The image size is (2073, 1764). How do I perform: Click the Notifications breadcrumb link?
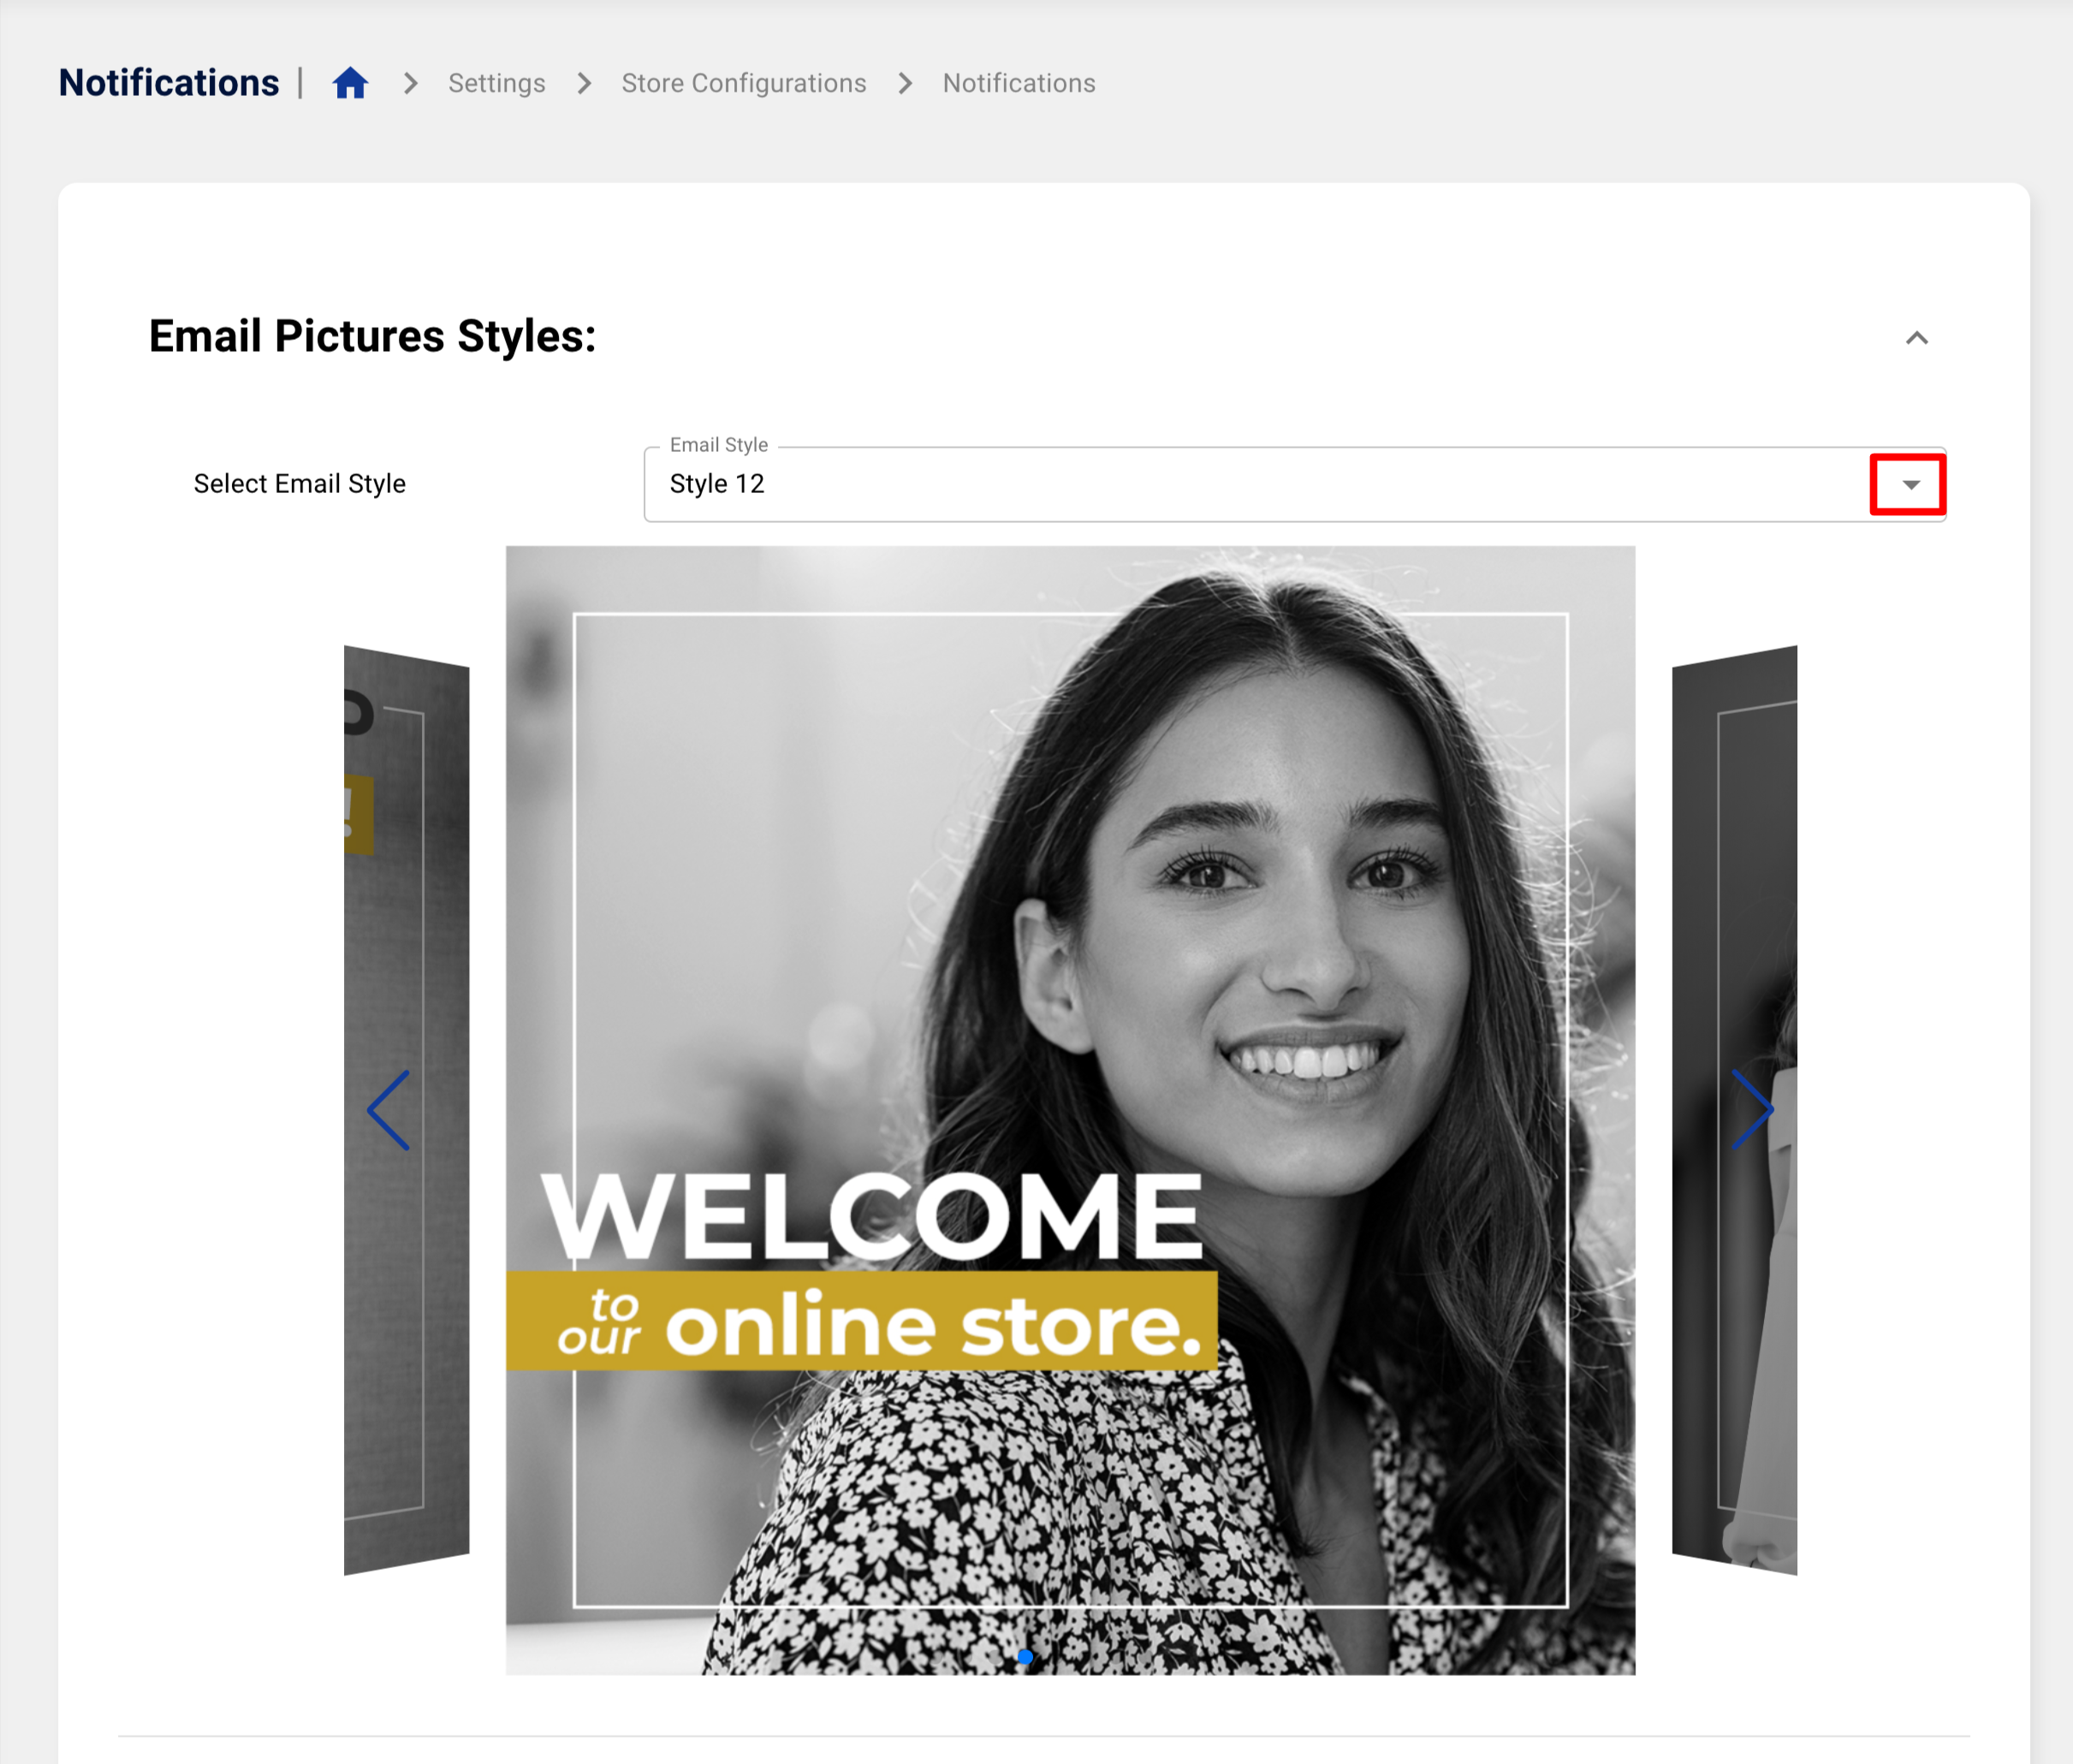point(1018,83)
